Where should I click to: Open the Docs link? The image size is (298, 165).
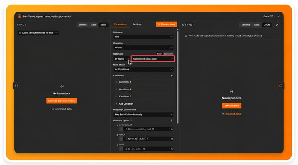[268, 16]
